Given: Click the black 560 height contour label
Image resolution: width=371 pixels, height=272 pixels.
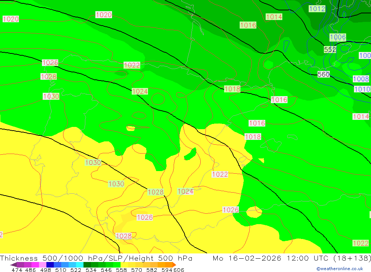Looking at the screenshot, I should tap(324, 74).
